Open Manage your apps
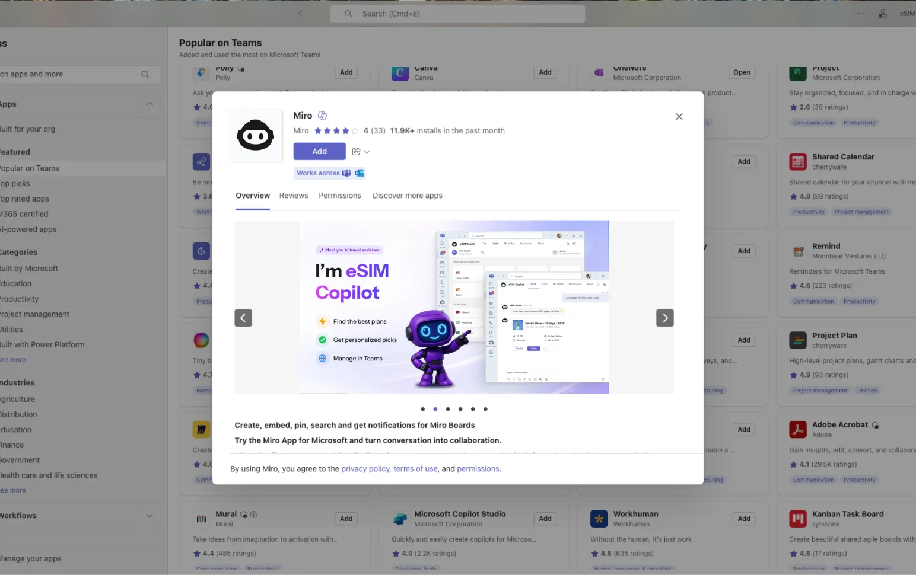Screen dimensions: 916x575 click(31, 558)
